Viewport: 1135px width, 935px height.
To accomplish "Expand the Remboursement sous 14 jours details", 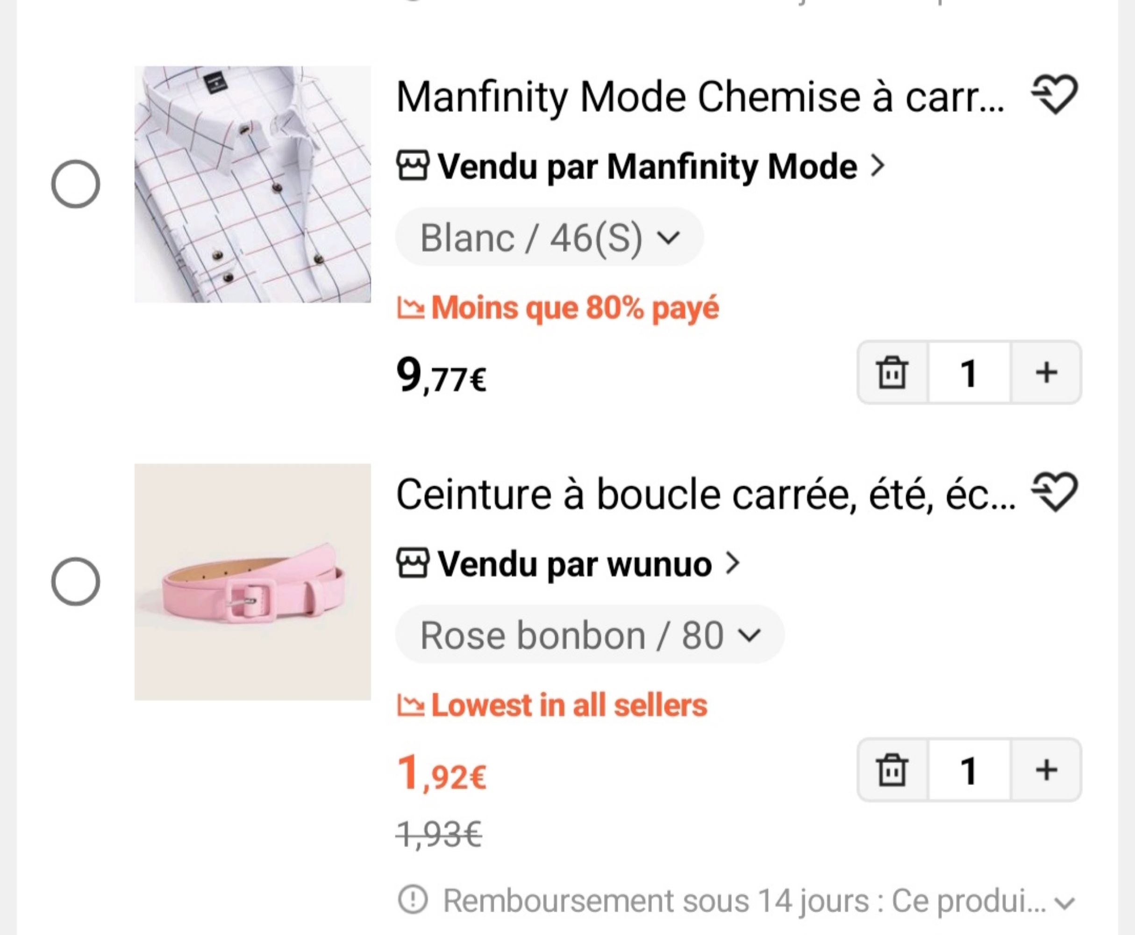I will (x=1065, y=903).
